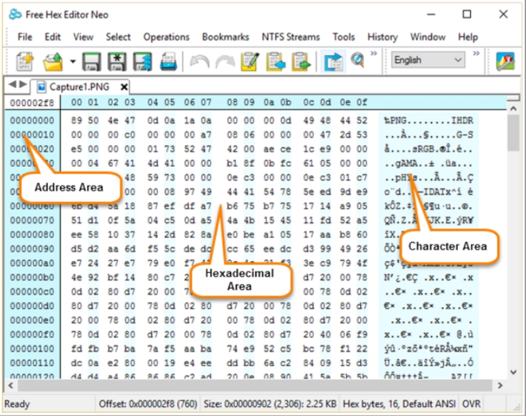Click the split handle above the vertical scrollbar
Viewport: 526px width, 416px height.
[x=513, y=98]
